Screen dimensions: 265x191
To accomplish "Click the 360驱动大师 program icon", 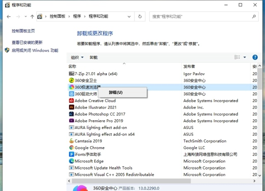I will tap(72, 94).
